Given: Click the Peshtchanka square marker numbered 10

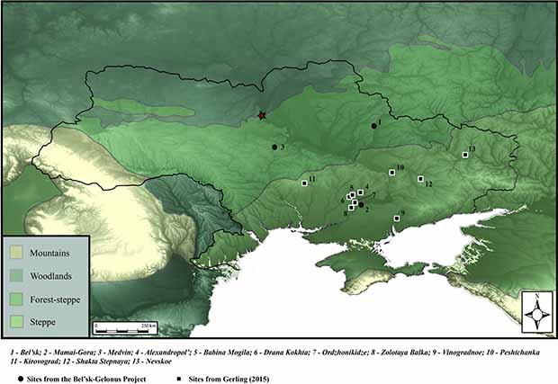Looking at the screenshot, I should [x=391, y=173].
